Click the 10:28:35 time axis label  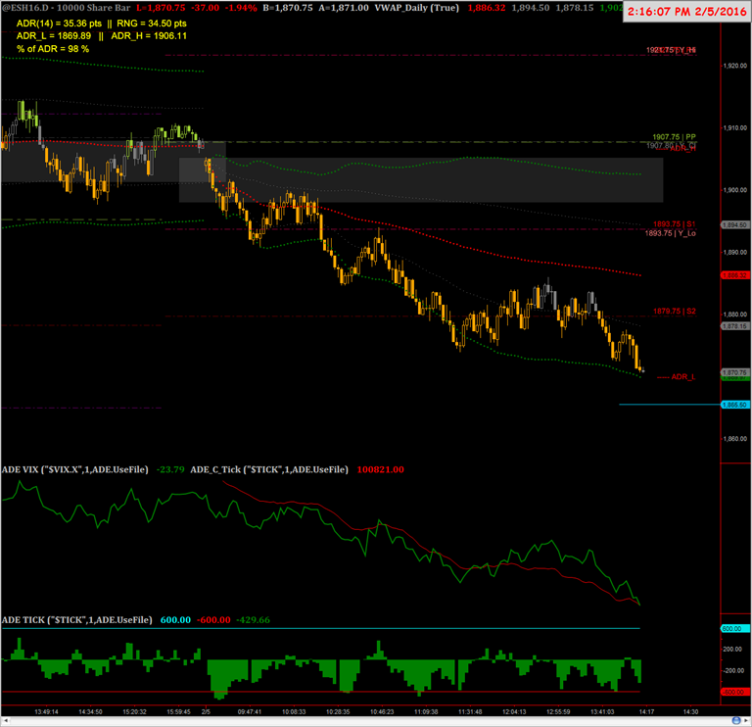(x=338, y=712)
